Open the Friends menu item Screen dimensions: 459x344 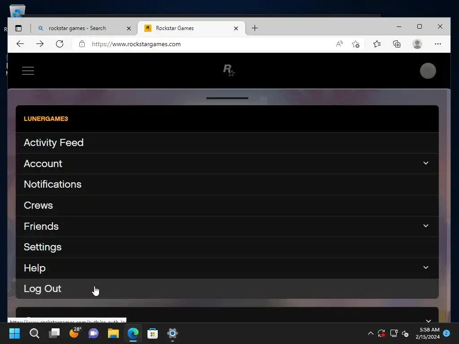click(x=227, y=226)
